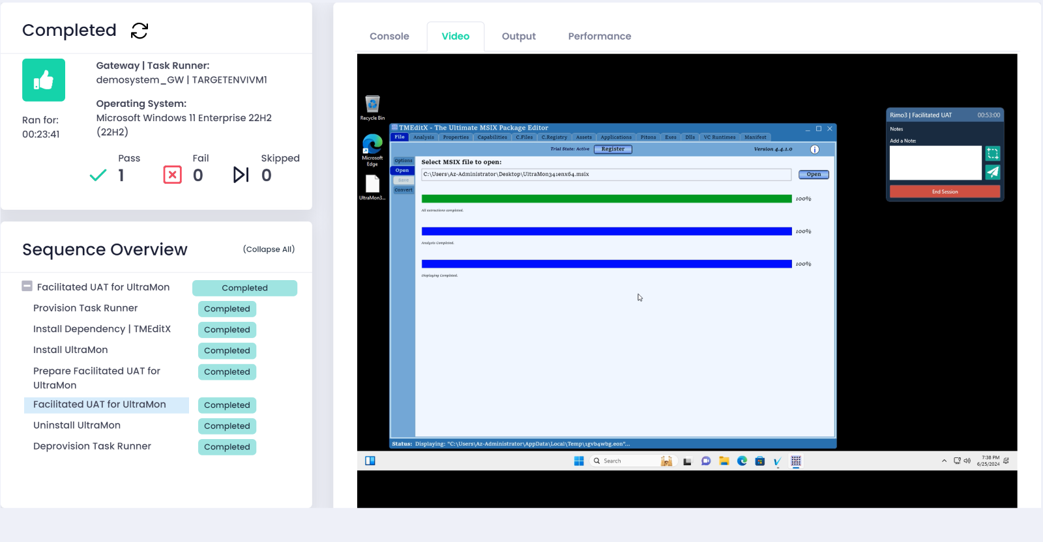Click the refresh icon next to Completed
This screenshot has width=1043, height=542.
(140, 31)
